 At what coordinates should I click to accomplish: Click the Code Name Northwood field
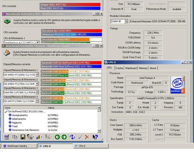[x=137, y=83]
